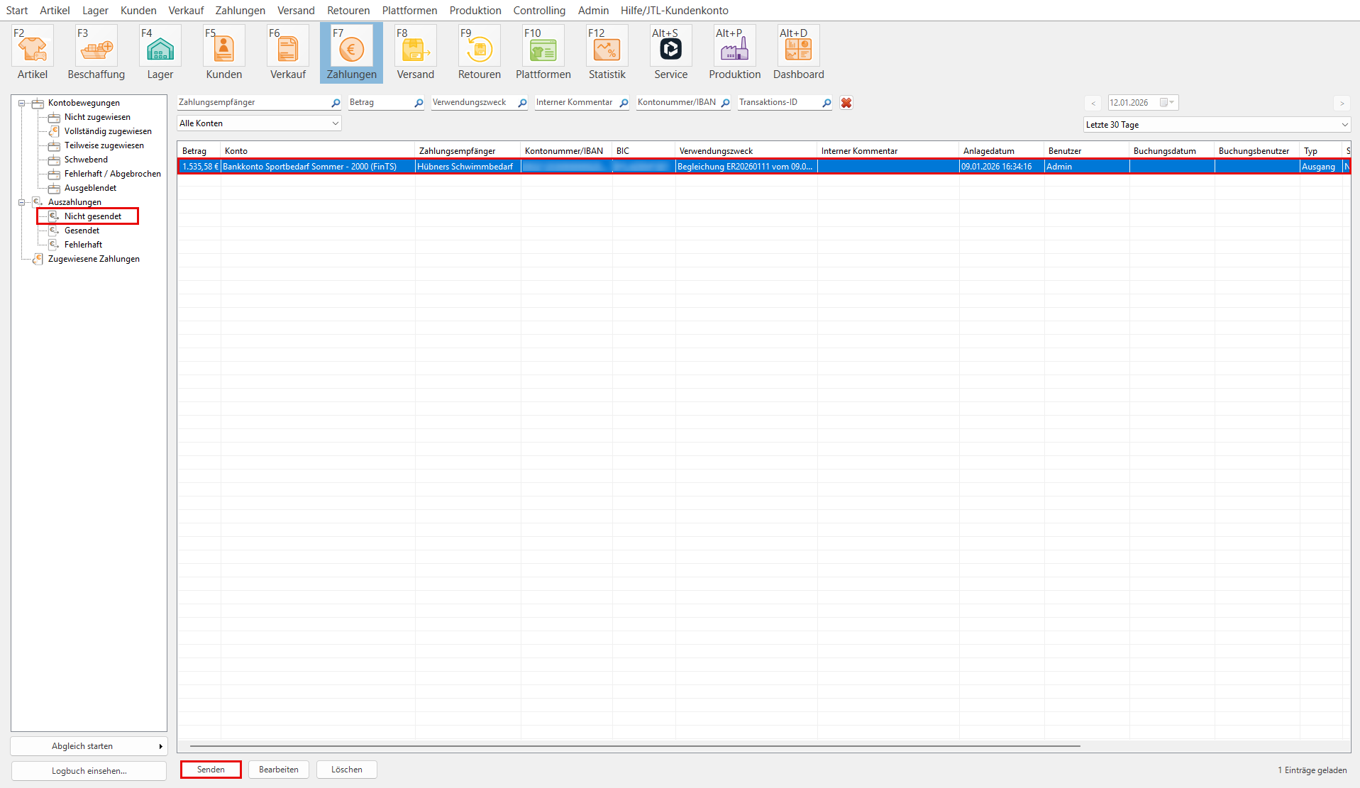The image size is (1360, 788).
Task: Clear filters with the red X icon
Action: tap(846, 103)
